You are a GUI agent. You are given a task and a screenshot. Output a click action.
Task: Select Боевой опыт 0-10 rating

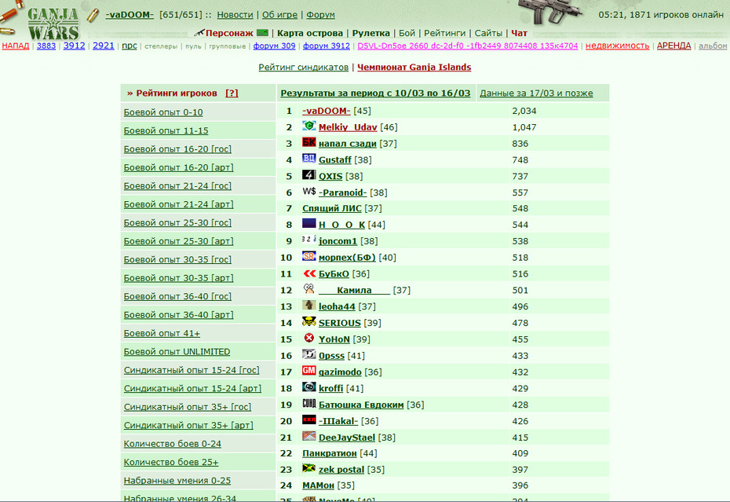163,112
